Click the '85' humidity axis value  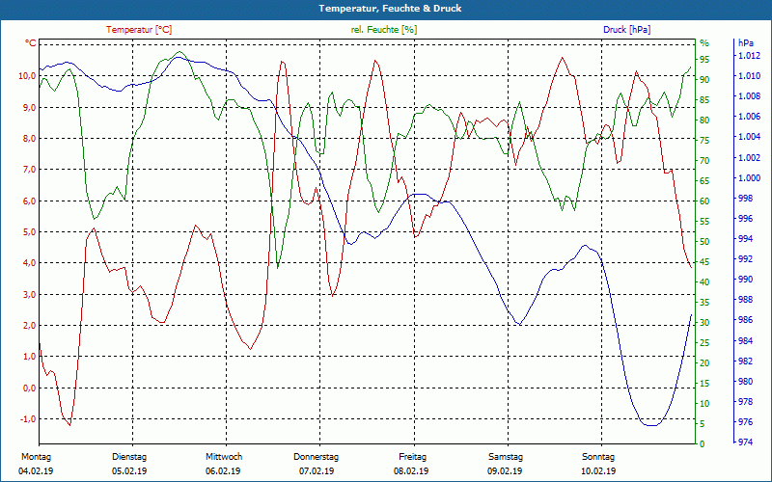pos(704,100)
